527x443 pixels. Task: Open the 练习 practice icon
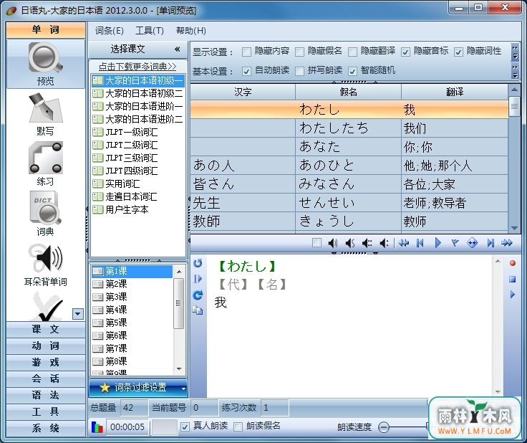45,158
